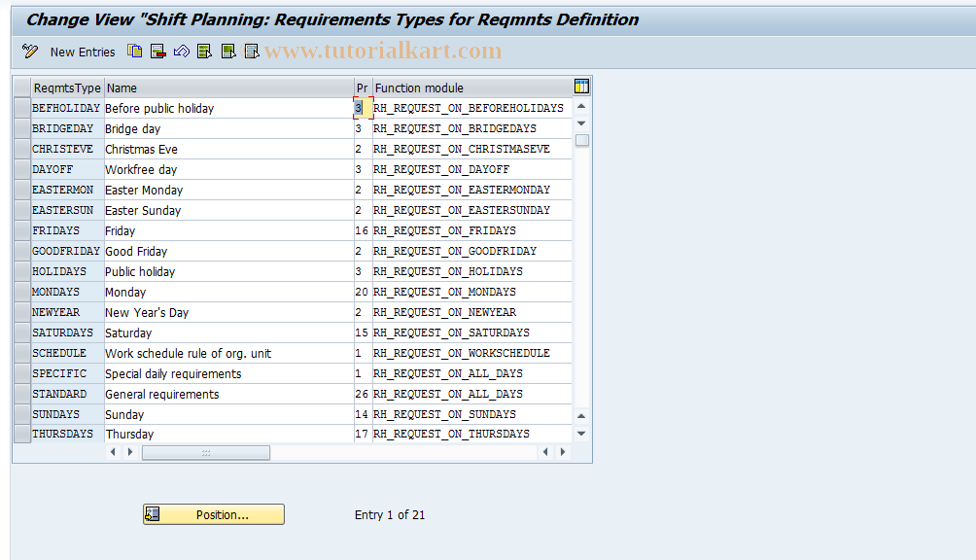This screenshot has width=976, height=560.
Task: Click the Select Block icon in toolbar
Action: [227, 51]
